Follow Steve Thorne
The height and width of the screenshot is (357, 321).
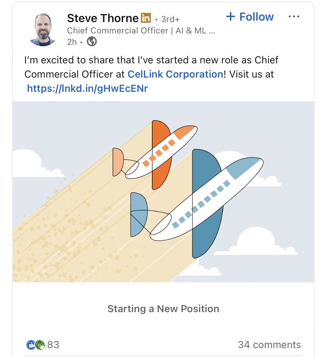click(250, 17)
